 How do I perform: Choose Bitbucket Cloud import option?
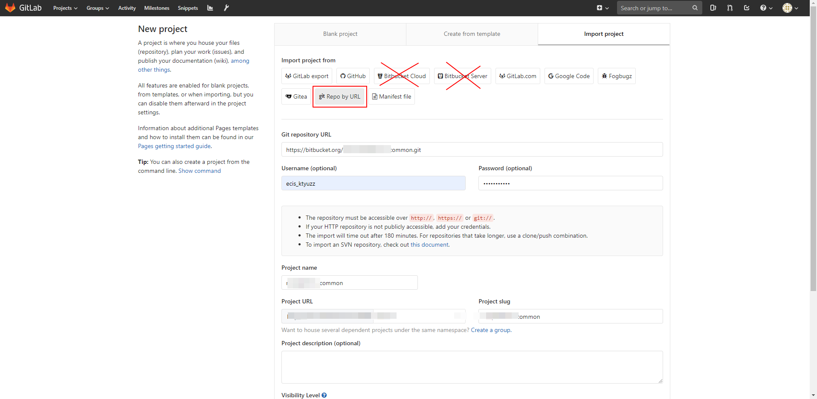coord(402,76)
